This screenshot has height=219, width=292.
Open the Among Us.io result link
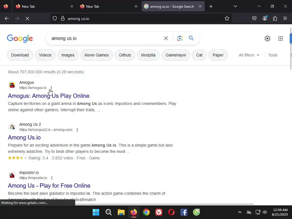point(24,137)
